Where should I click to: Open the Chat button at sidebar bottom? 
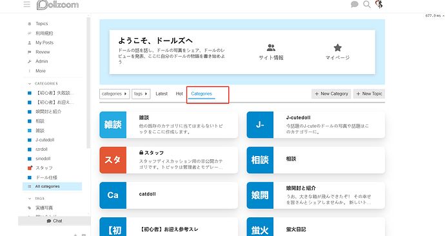coord(54,221)
